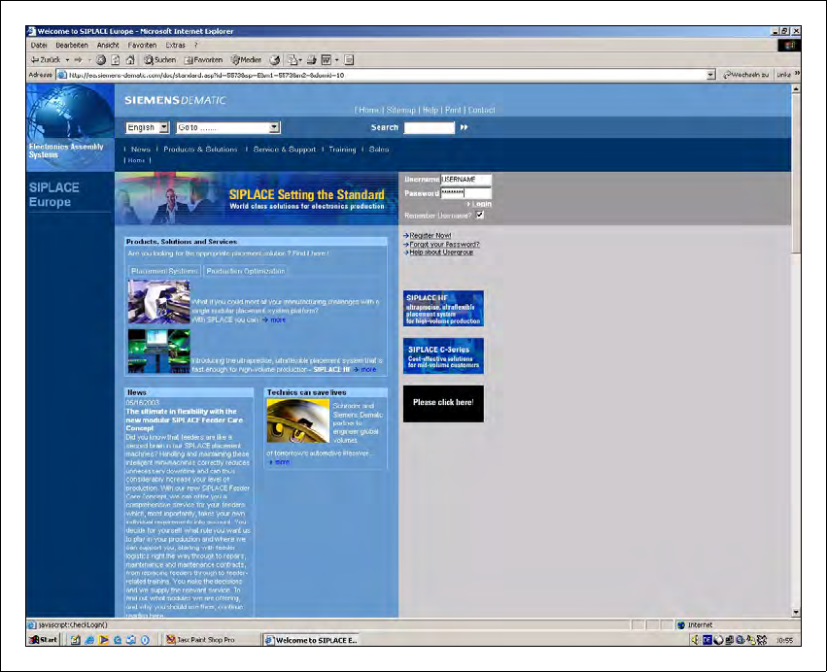827x672 pixels.
Task: Click the Search input field
Action: click(x=430, y=127)
